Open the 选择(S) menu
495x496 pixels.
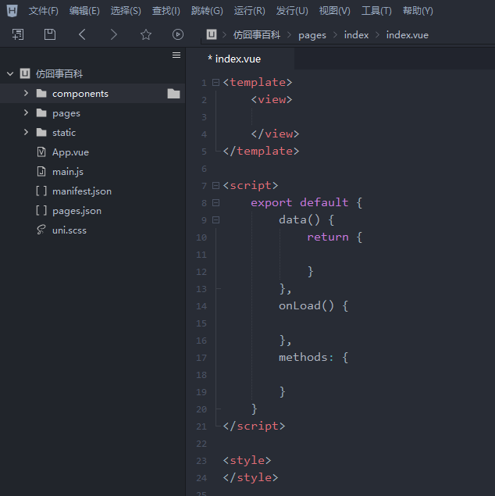[126, 11]
